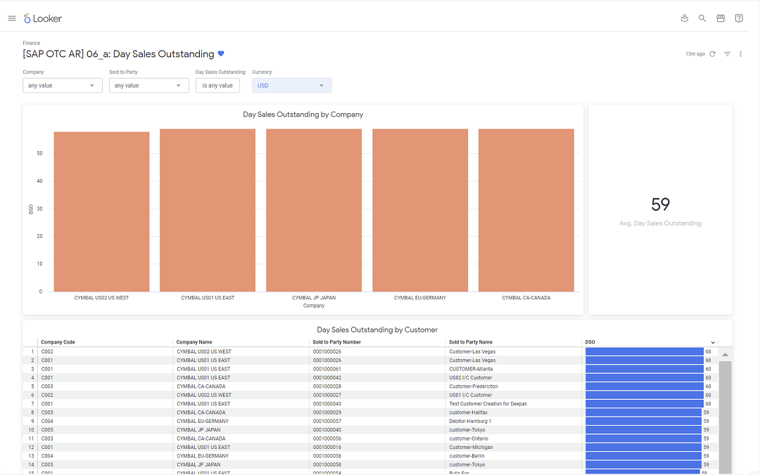
Task: Open the main hamburger menu
Action: tap(12, 18)
